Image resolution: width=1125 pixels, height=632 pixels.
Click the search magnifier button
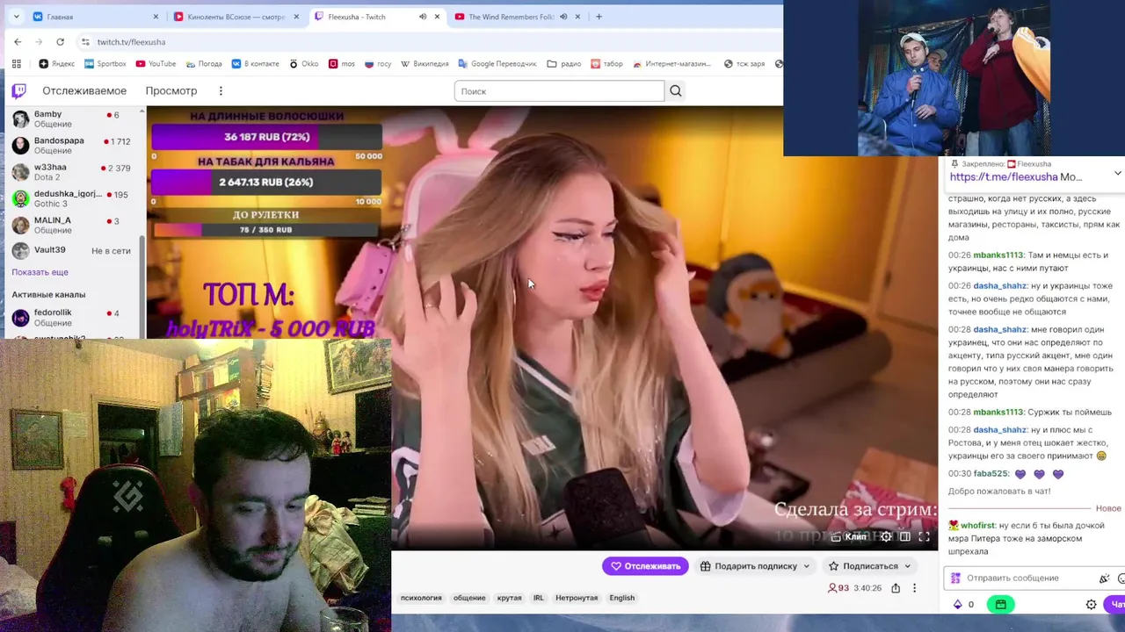coord(675,90)
